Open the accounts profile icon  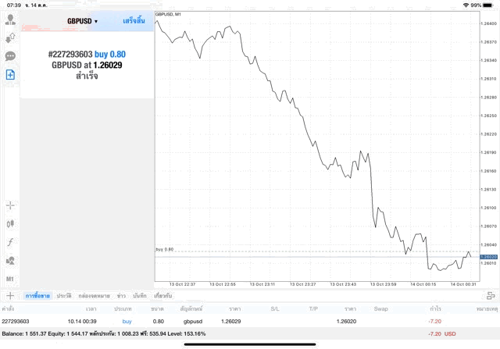tap(10, 19)
